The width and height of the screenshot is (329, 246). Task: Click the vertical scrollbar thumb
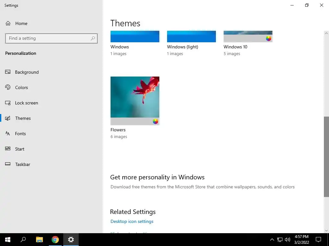[326, 157]
